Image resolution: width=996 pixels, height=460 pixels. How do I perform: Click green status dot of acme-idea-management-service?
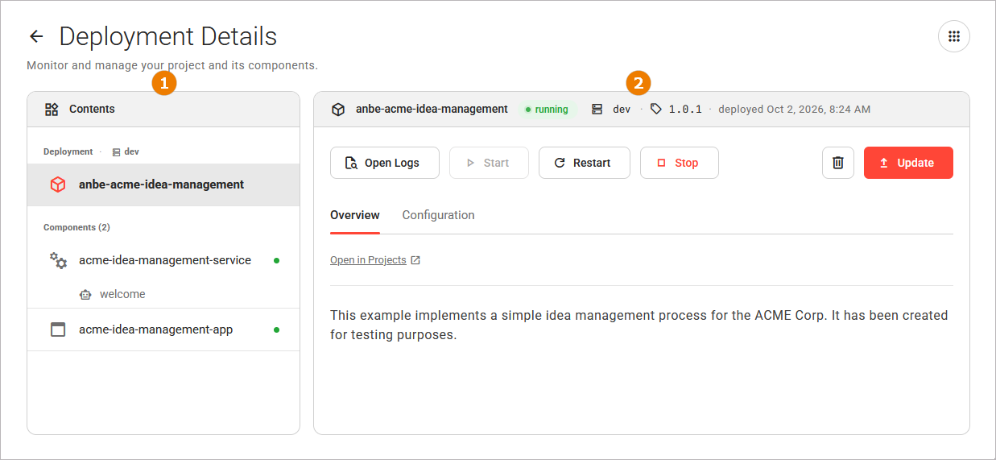(277, 260)
